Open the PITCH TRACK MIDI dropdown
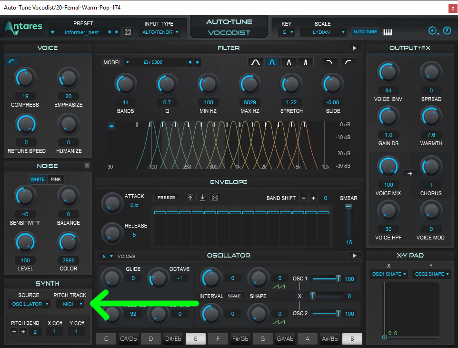 click(x=70, y=304)
